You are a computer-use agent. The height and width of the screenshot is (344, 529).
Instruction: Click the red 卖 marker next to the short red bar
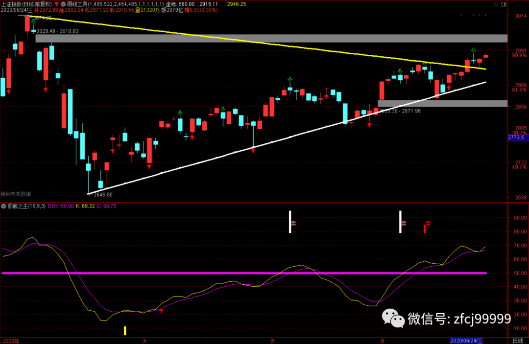[x=428, y=224]
